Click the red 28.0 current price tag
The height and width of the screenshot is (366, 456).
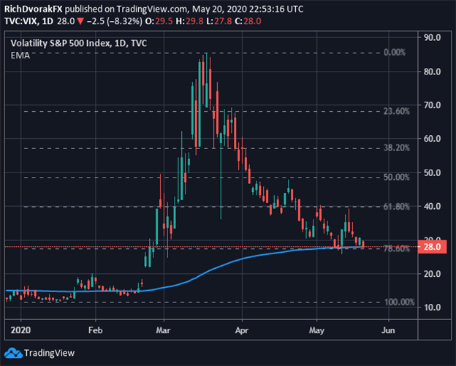point(432,247)
